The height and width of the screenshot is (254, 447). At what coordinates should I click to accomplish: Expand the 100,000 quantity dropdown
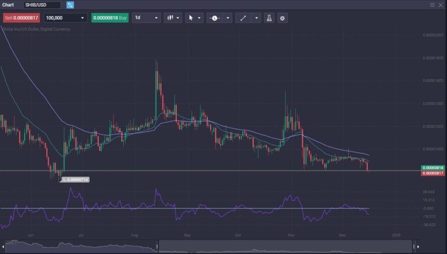(82, 18)
